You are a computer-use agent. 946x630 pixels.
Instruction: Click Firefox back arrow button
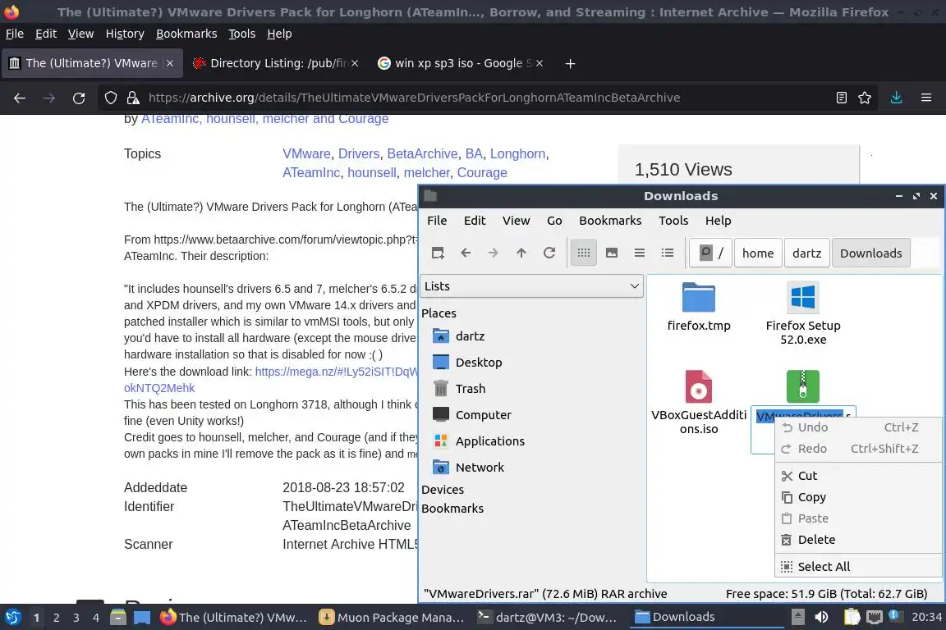[x=20, y=98]
